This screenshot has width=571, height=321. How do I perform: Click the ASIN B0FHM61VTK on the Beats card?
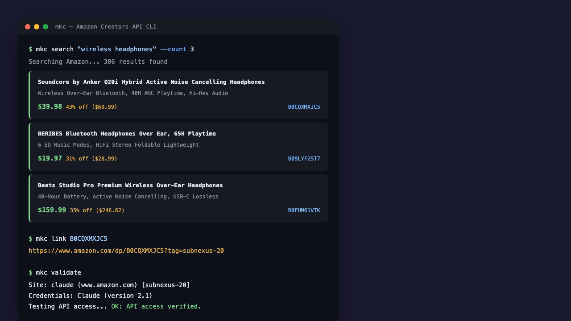pos(304,210)
